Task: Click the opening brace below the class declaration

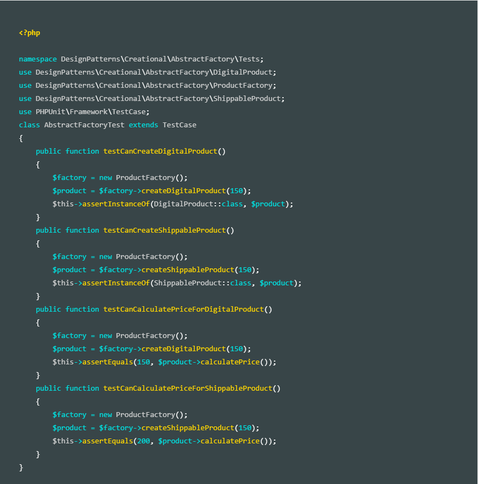Action: 21,138
